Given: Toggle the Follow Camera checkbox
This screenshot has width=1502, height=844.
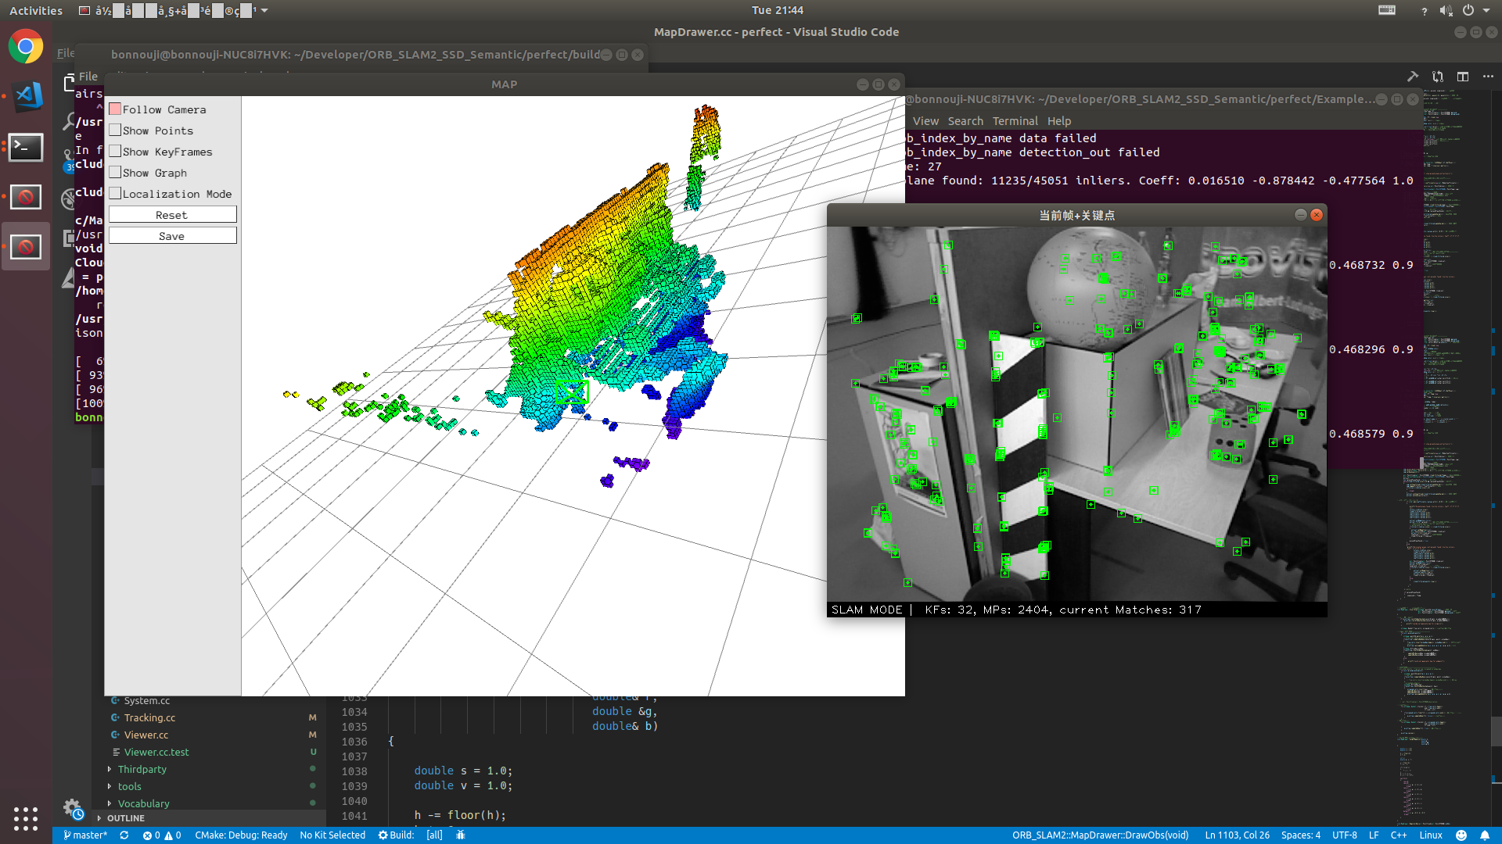Looking at the screenshot, I should 115,109.
